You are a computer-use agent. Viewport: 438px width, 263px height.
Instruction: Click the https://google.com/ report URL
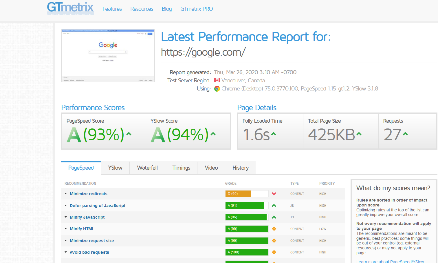tap(203, 52)
